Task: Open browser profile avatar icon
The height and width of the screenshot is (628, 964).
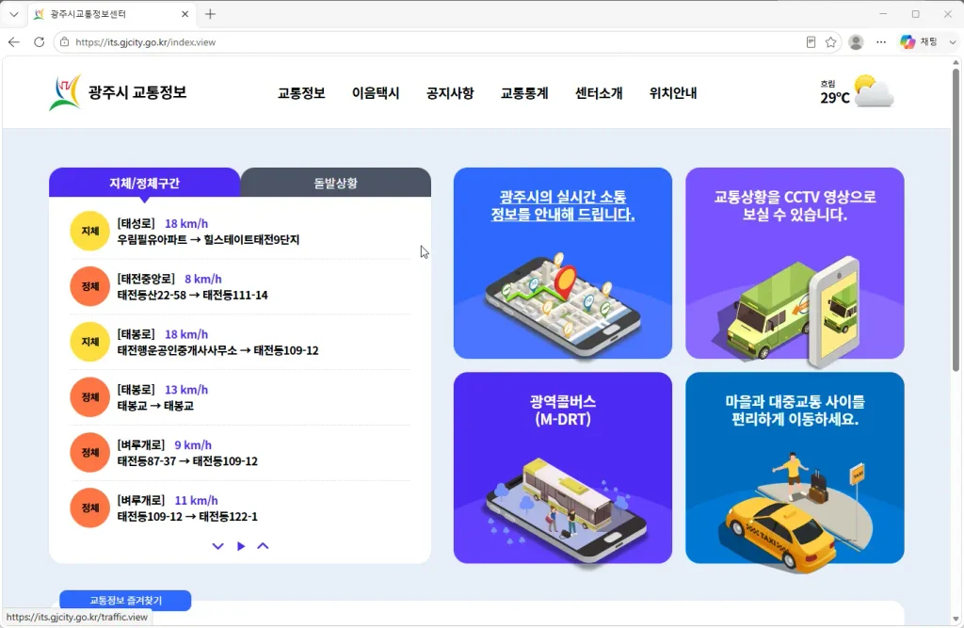Action: coord(856,41)
